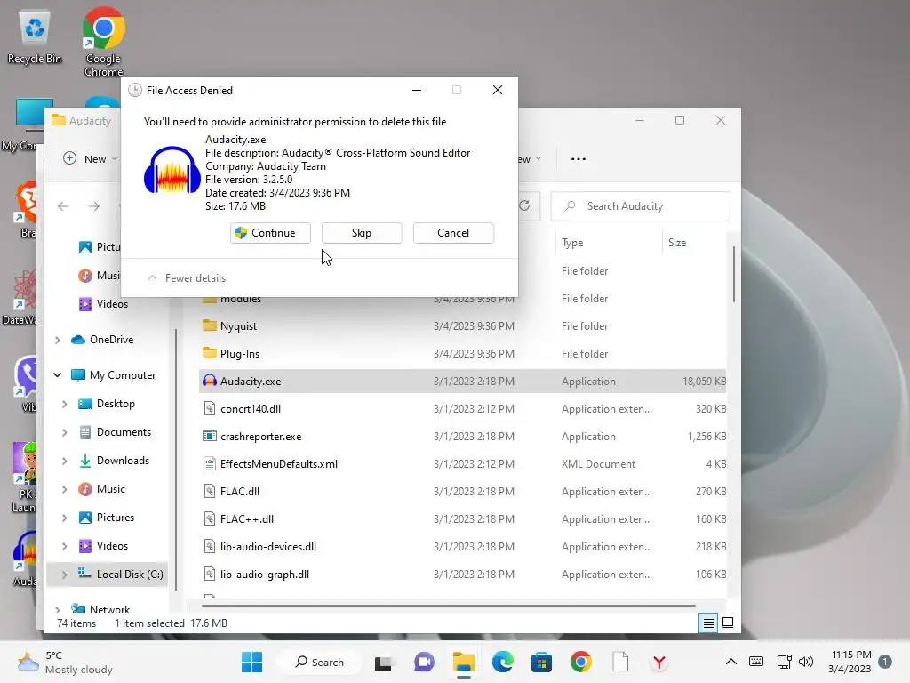
Task: Expand the Network tree node
Action: (58, 610)
